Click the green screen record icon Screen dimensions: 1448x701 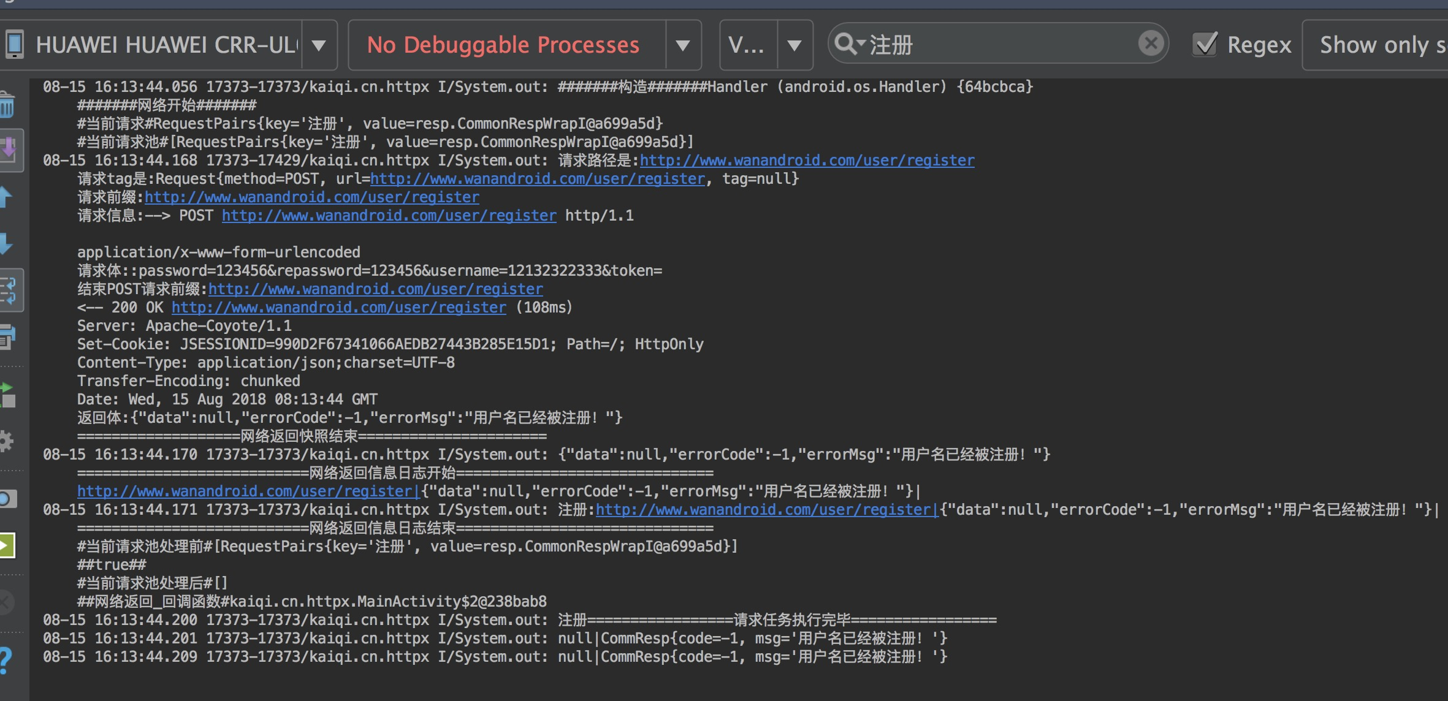coord(6,545)
